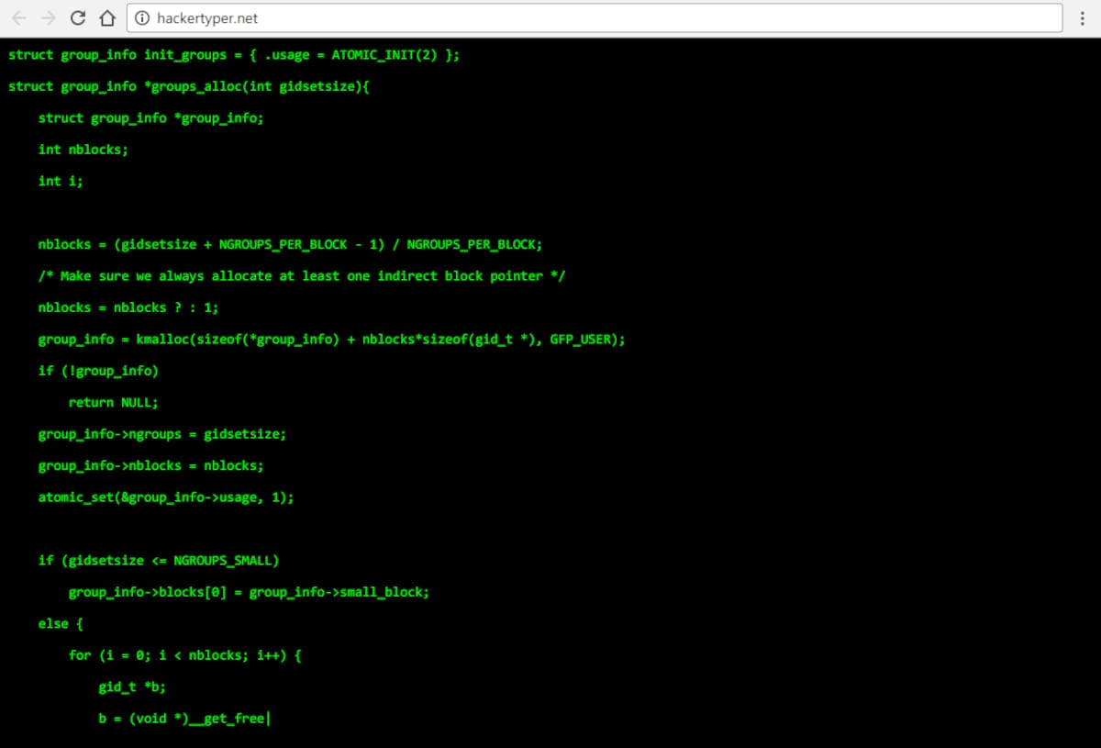Click the 'for (i = 0; i < nblocks; i++)' line
The width and height of the screenshot is (1101, 748).
[x=185, y=655]
